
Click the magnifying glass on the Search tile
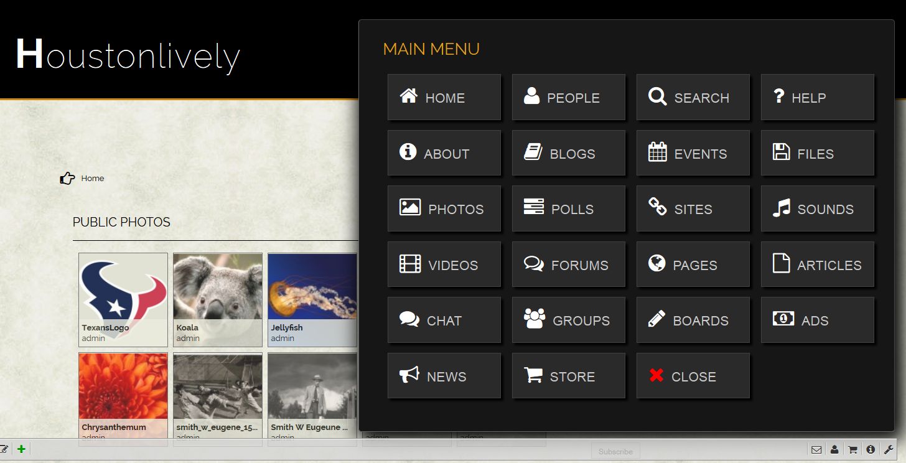tap(657, 96)
